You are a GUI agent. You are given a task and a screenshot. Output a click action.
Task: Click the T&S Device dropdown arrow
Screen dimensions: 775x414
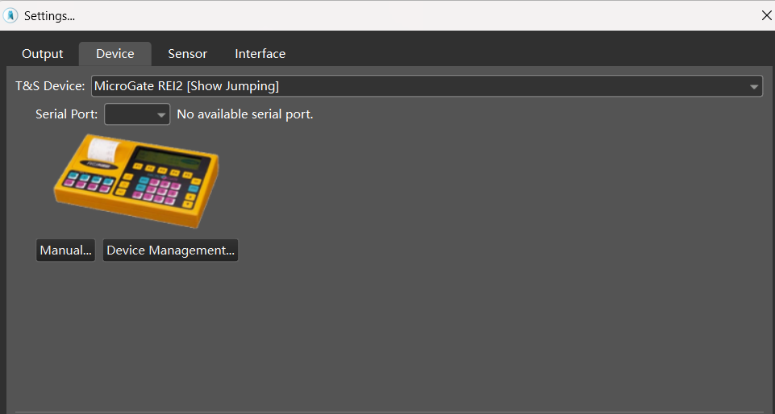click(x=754, y=87)
